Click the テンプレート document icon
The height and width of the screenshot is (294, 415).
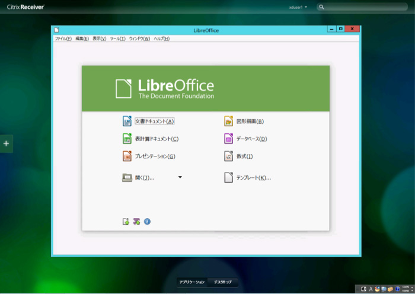228,177
